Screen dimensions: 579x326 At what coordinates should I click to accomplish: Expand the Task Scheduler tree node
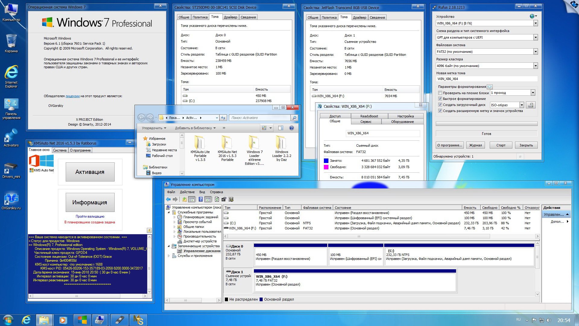click(x=174, y=217)
